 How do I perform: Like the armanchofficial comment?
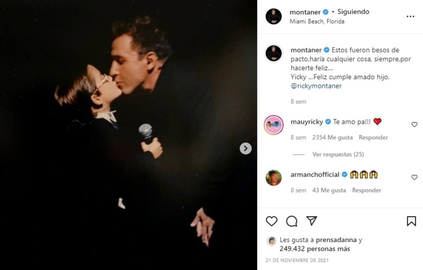(x=415, y=177)
